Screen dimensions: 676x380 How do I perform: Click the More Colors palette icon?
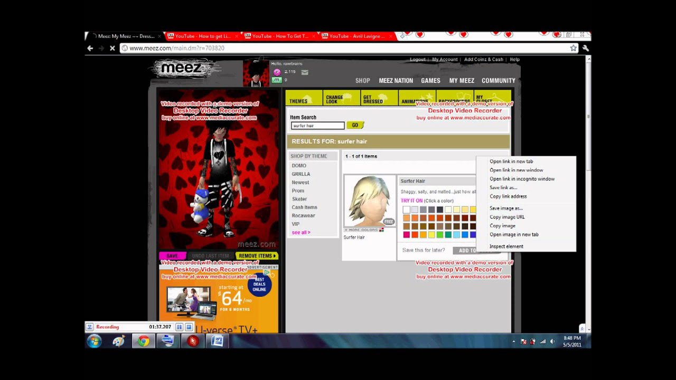pos(381,230)
